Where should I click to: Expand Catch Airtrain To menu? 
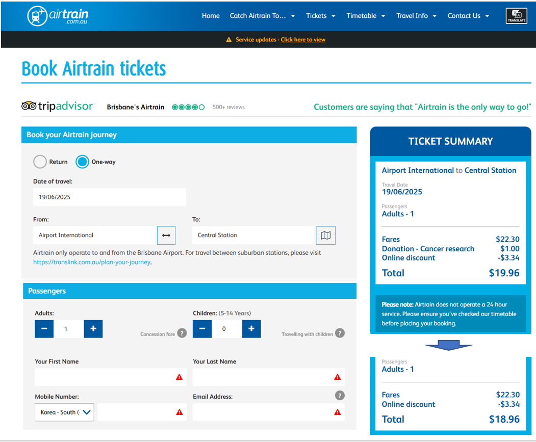262,16
